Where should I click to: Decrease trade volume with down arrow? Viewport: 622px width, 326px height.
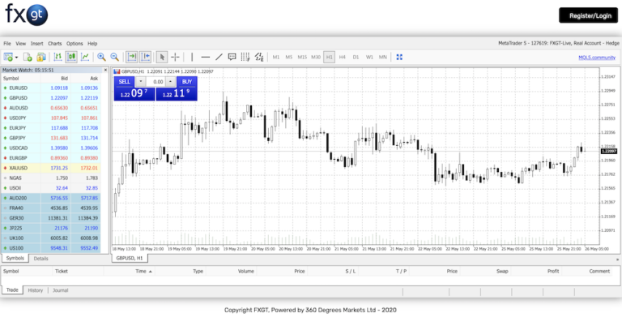142,82
